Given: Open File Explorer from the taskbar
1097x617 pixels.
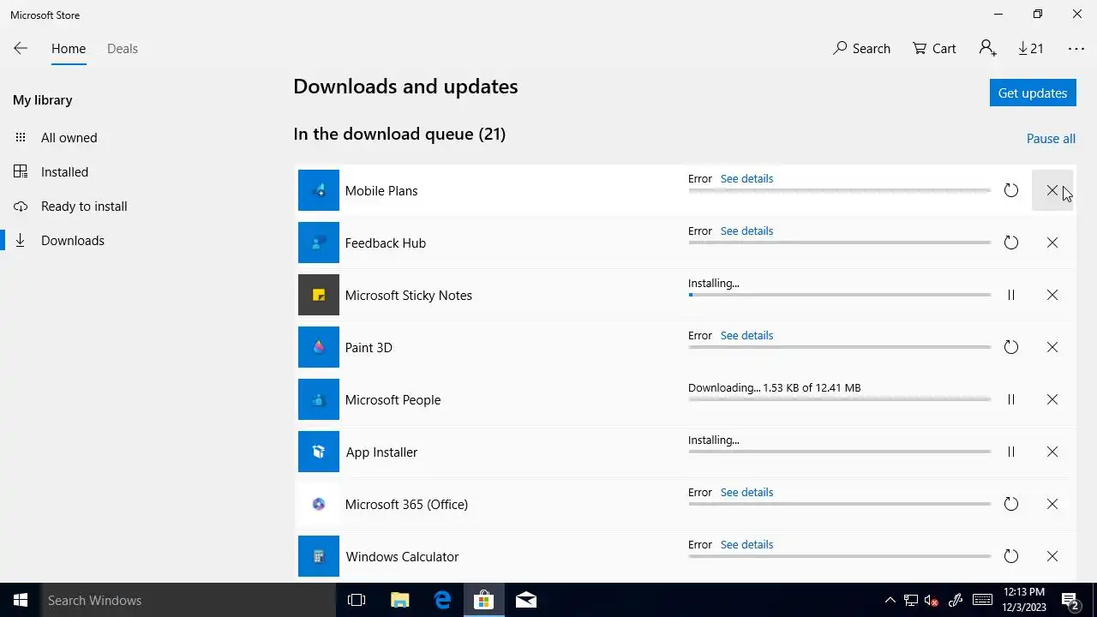Looking at the screenshot, I should 399,600.
